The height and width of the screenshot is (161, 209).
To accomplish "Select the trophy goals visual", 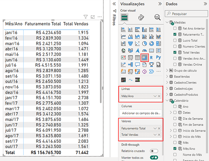I will click(x=151, y=65).
